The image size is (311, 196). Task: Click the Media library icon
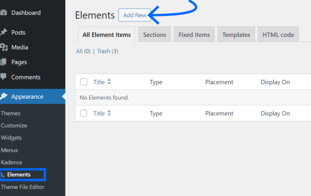click(x=4, y=47)
